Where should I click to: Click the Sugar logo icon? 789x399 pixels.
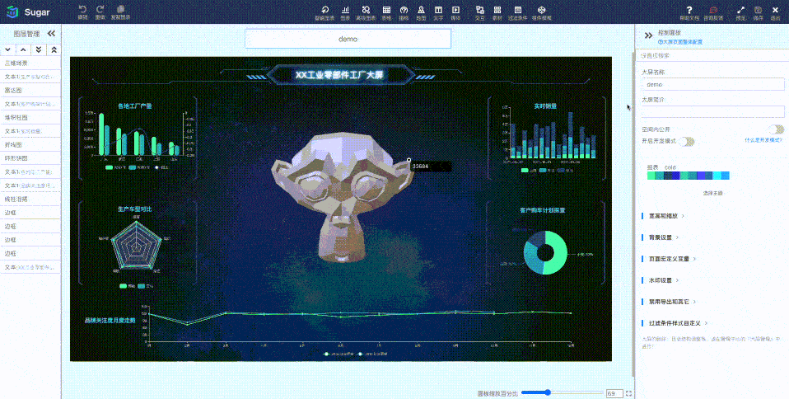tap(12, 12)
